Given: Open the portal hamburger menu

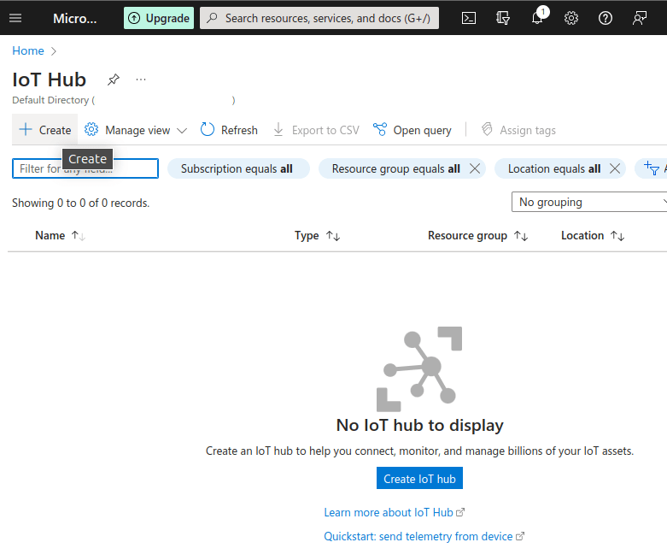Looking at the screenshot, I should [15, 18].
